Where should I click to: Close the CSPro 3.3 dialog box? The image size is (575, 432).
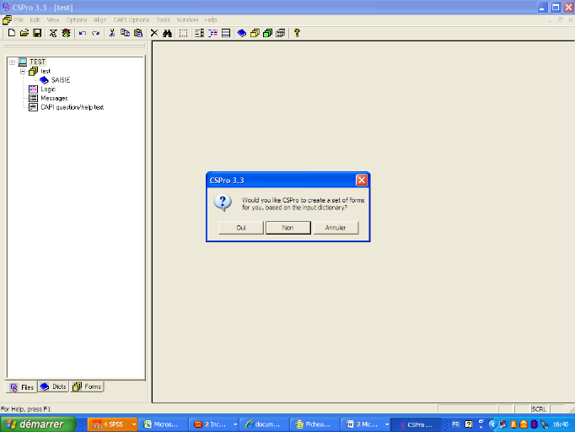pyautogui.click(x=362, y=181)
